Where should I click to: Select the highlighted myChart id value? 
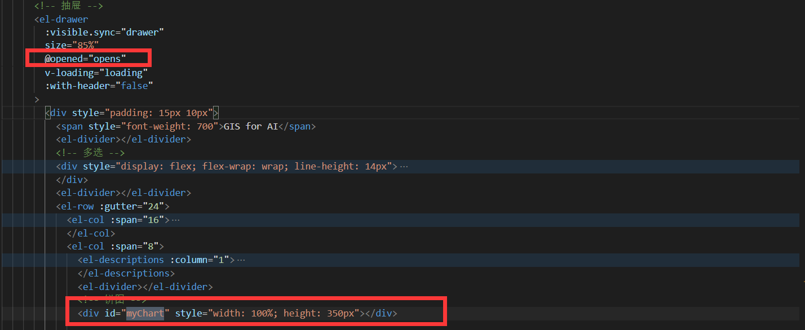tap(144, 313)
